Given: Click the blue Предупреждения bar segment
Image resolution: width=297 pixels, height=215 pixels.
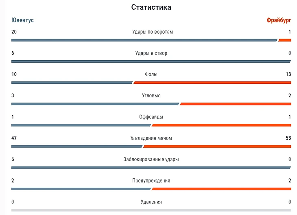Looking at the screenshot, I should pyautogui.click(x=81, y=189).
